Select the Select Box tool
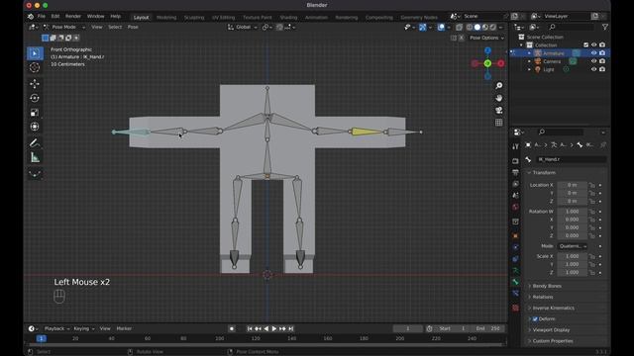The image size is (634, 356). coord(35,53)
